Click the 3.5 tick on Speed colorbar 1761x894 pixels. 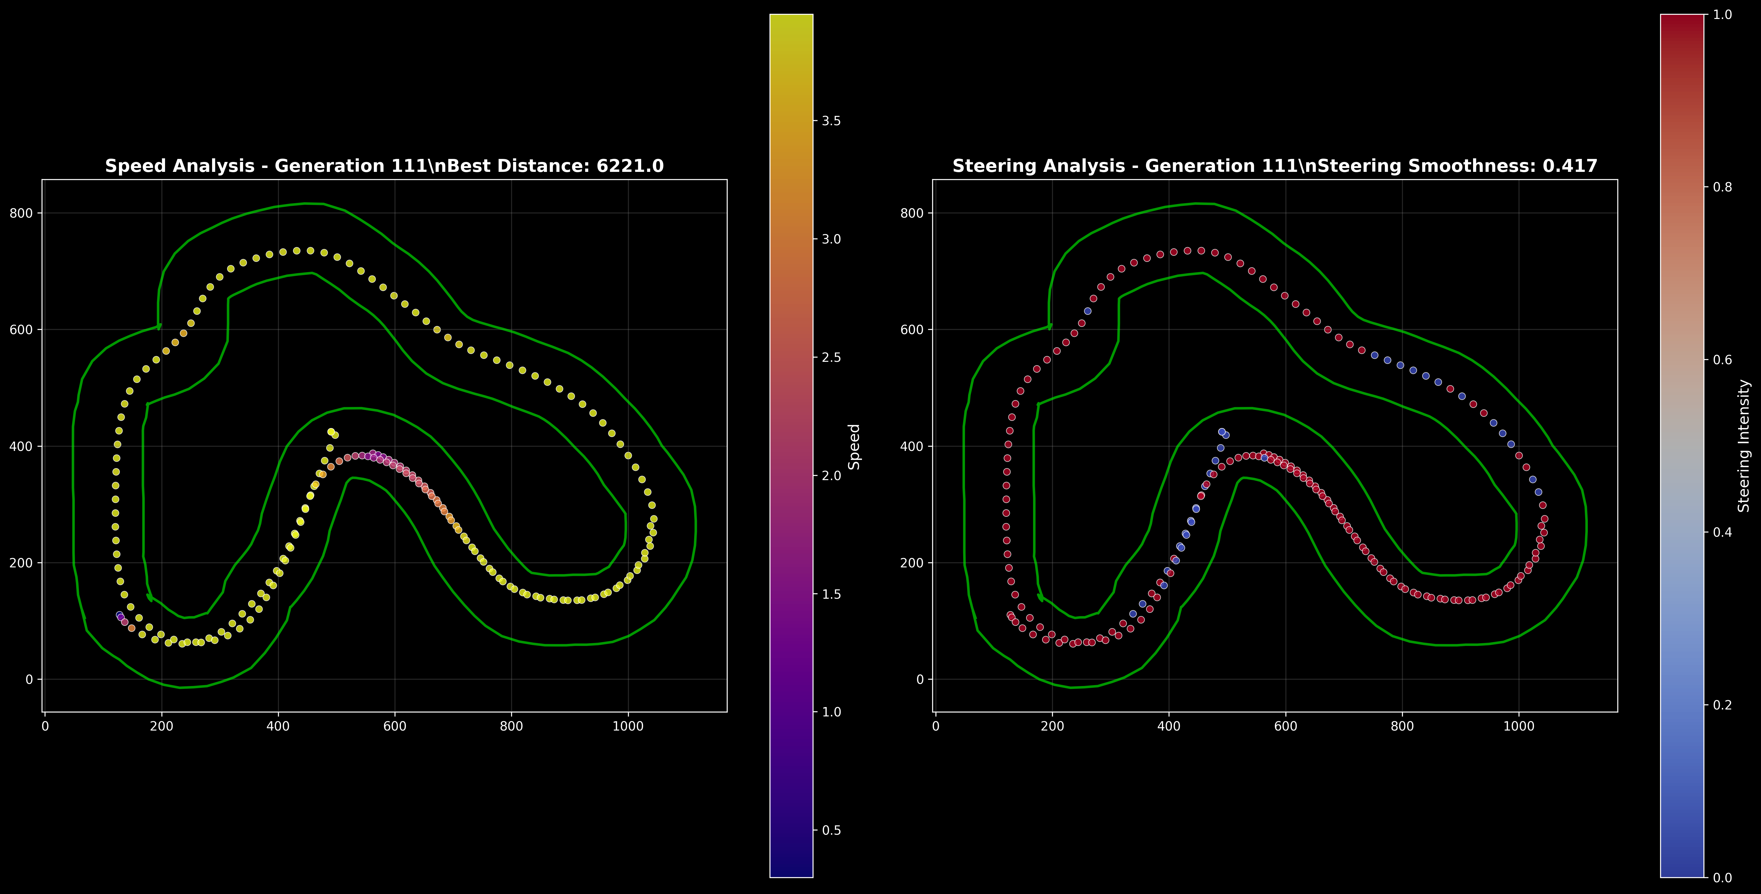[x=831, y=121]
